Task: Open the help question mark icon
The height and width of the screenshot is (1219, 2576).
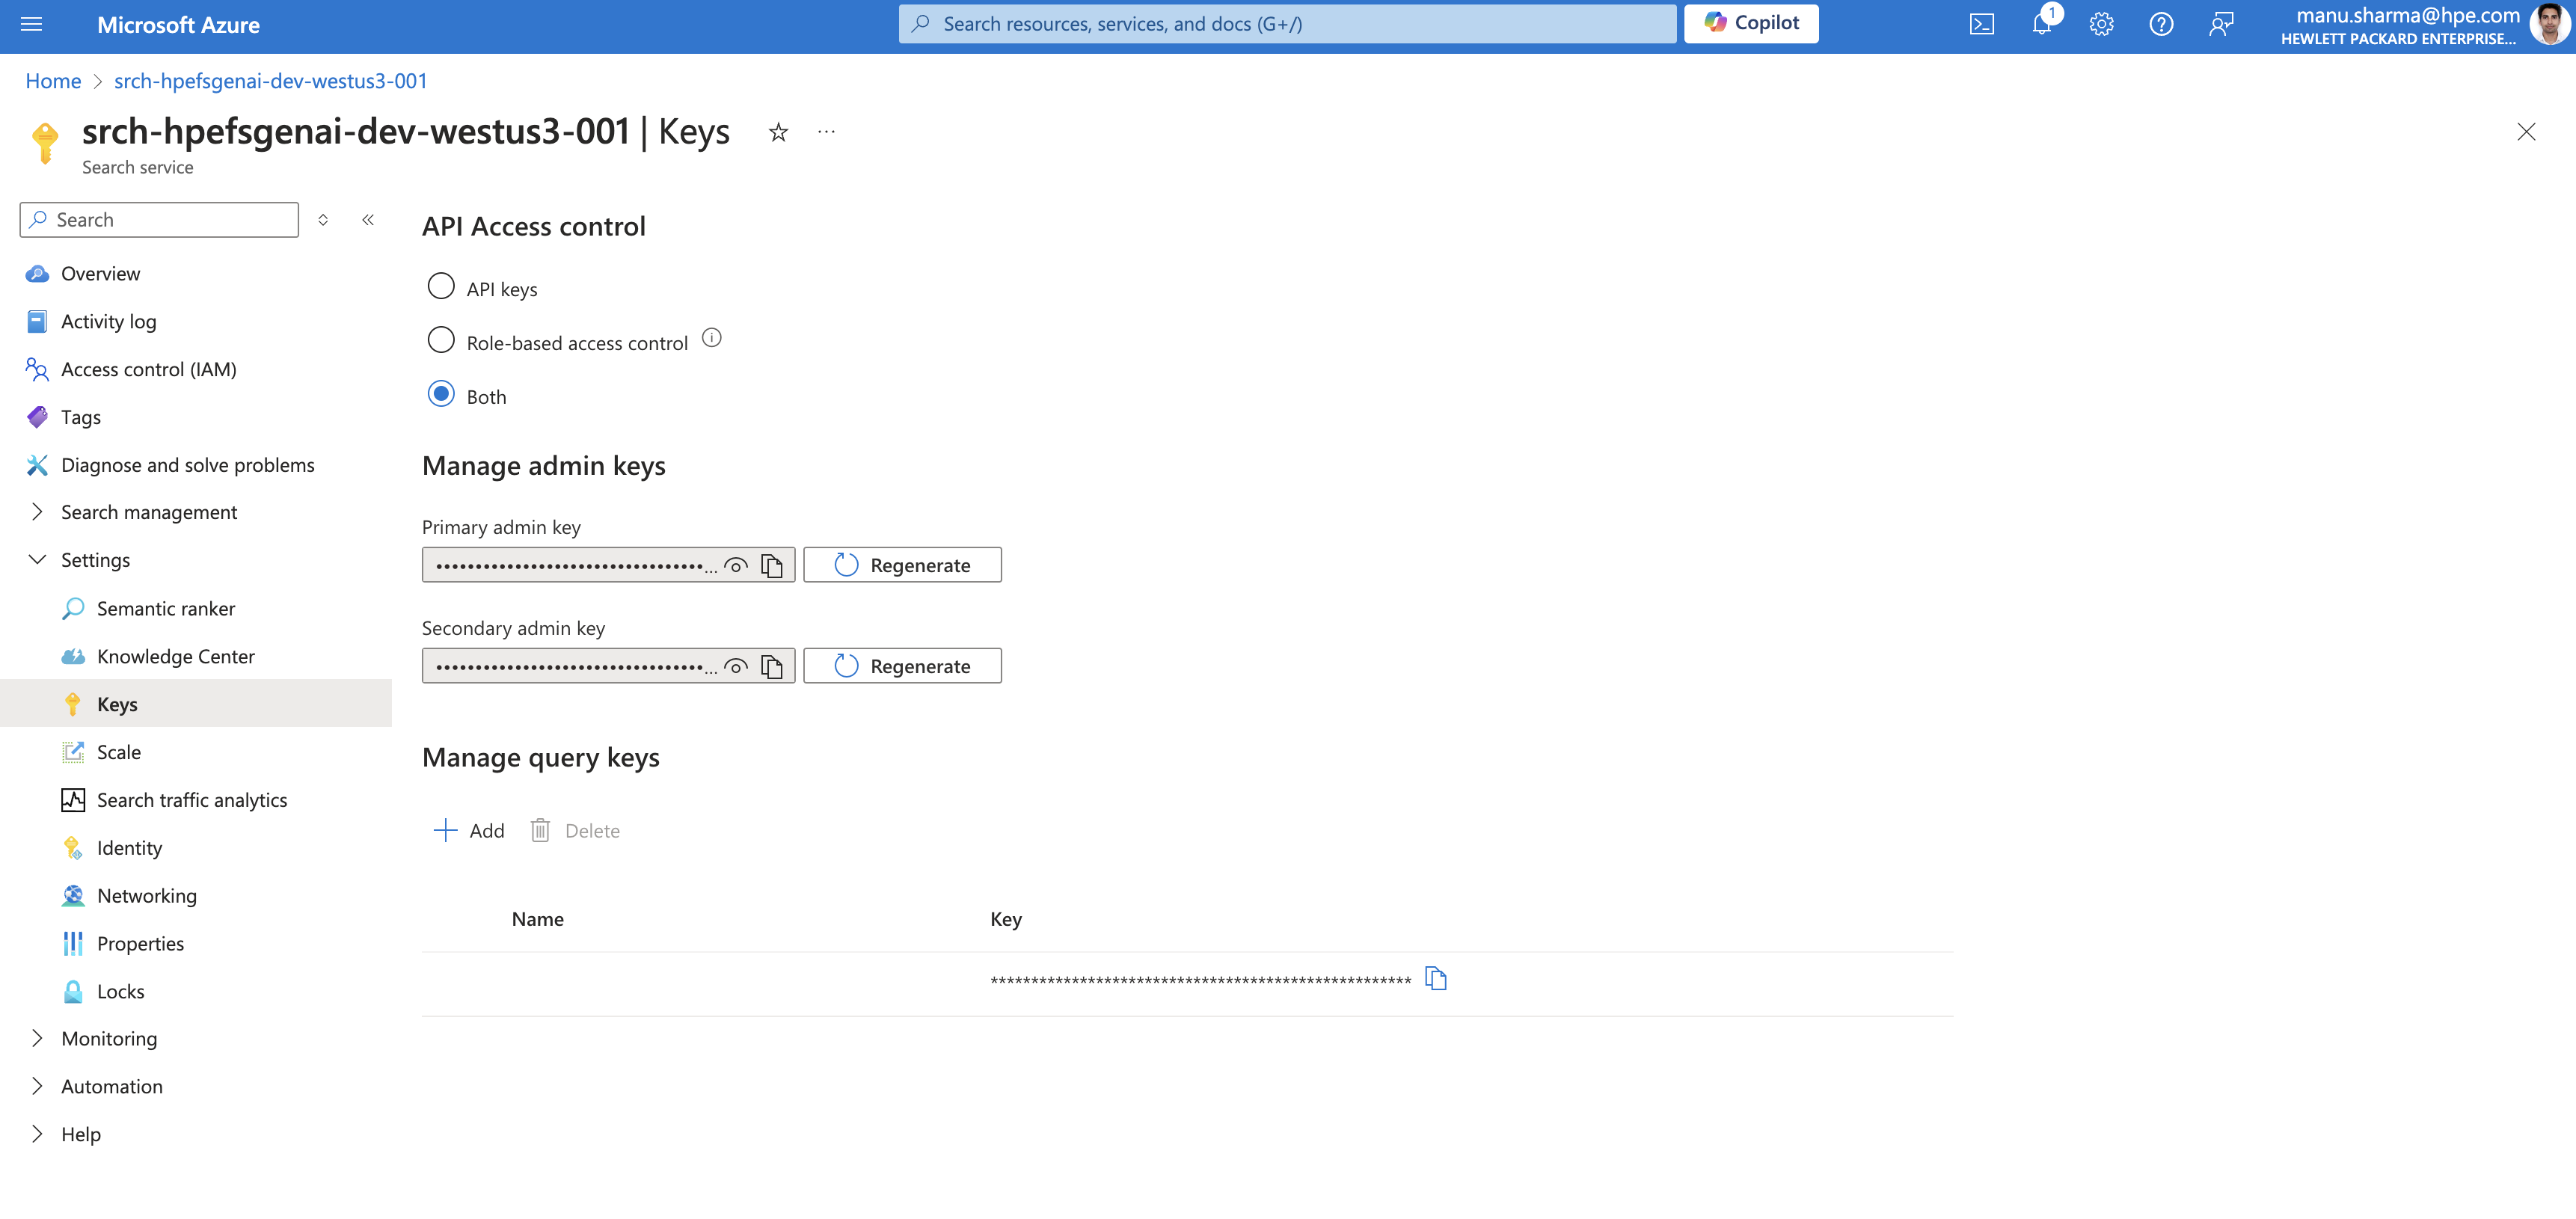Action: point(2161,24)
